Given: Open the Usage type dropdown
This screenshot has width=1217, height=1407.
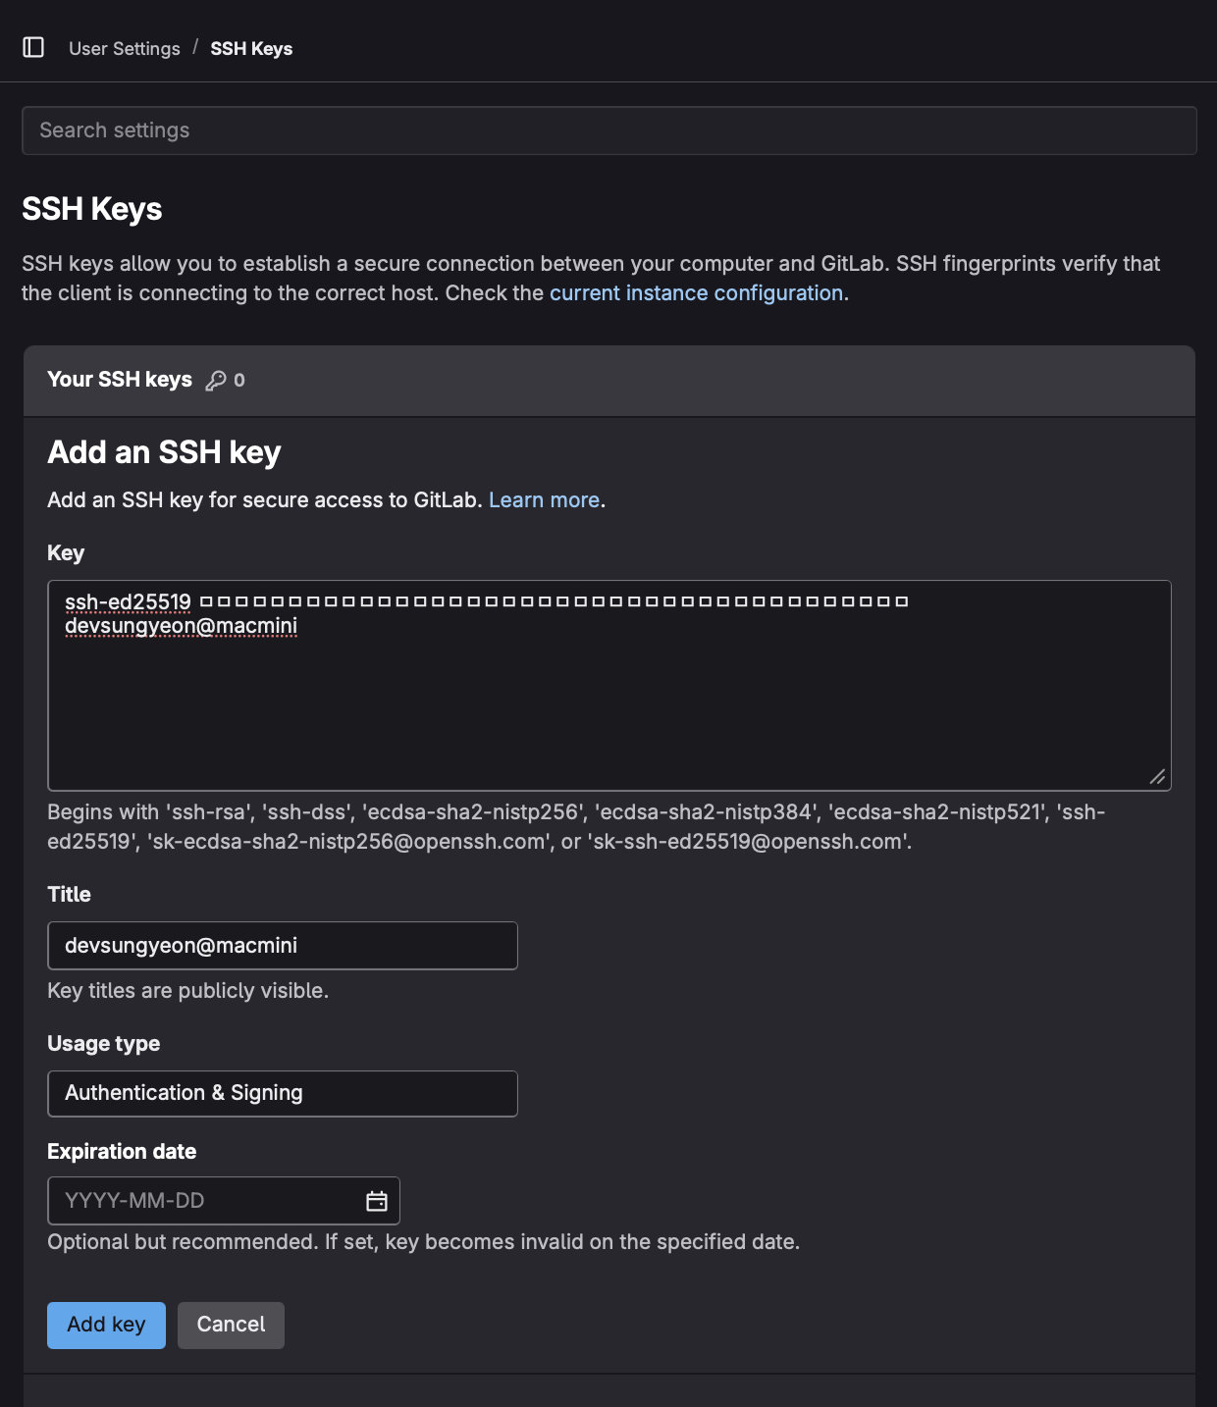Looking at the screenshot, I should (x=282, y=1093).
